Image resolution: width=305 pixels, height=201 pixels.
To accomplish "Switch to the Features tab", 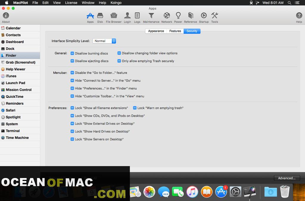I will (175, 31).
